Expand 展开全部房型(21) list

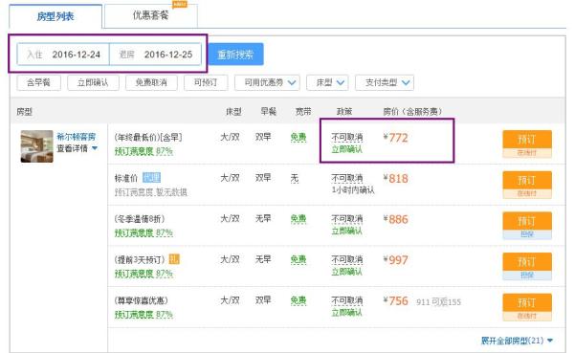coord(517,341)
